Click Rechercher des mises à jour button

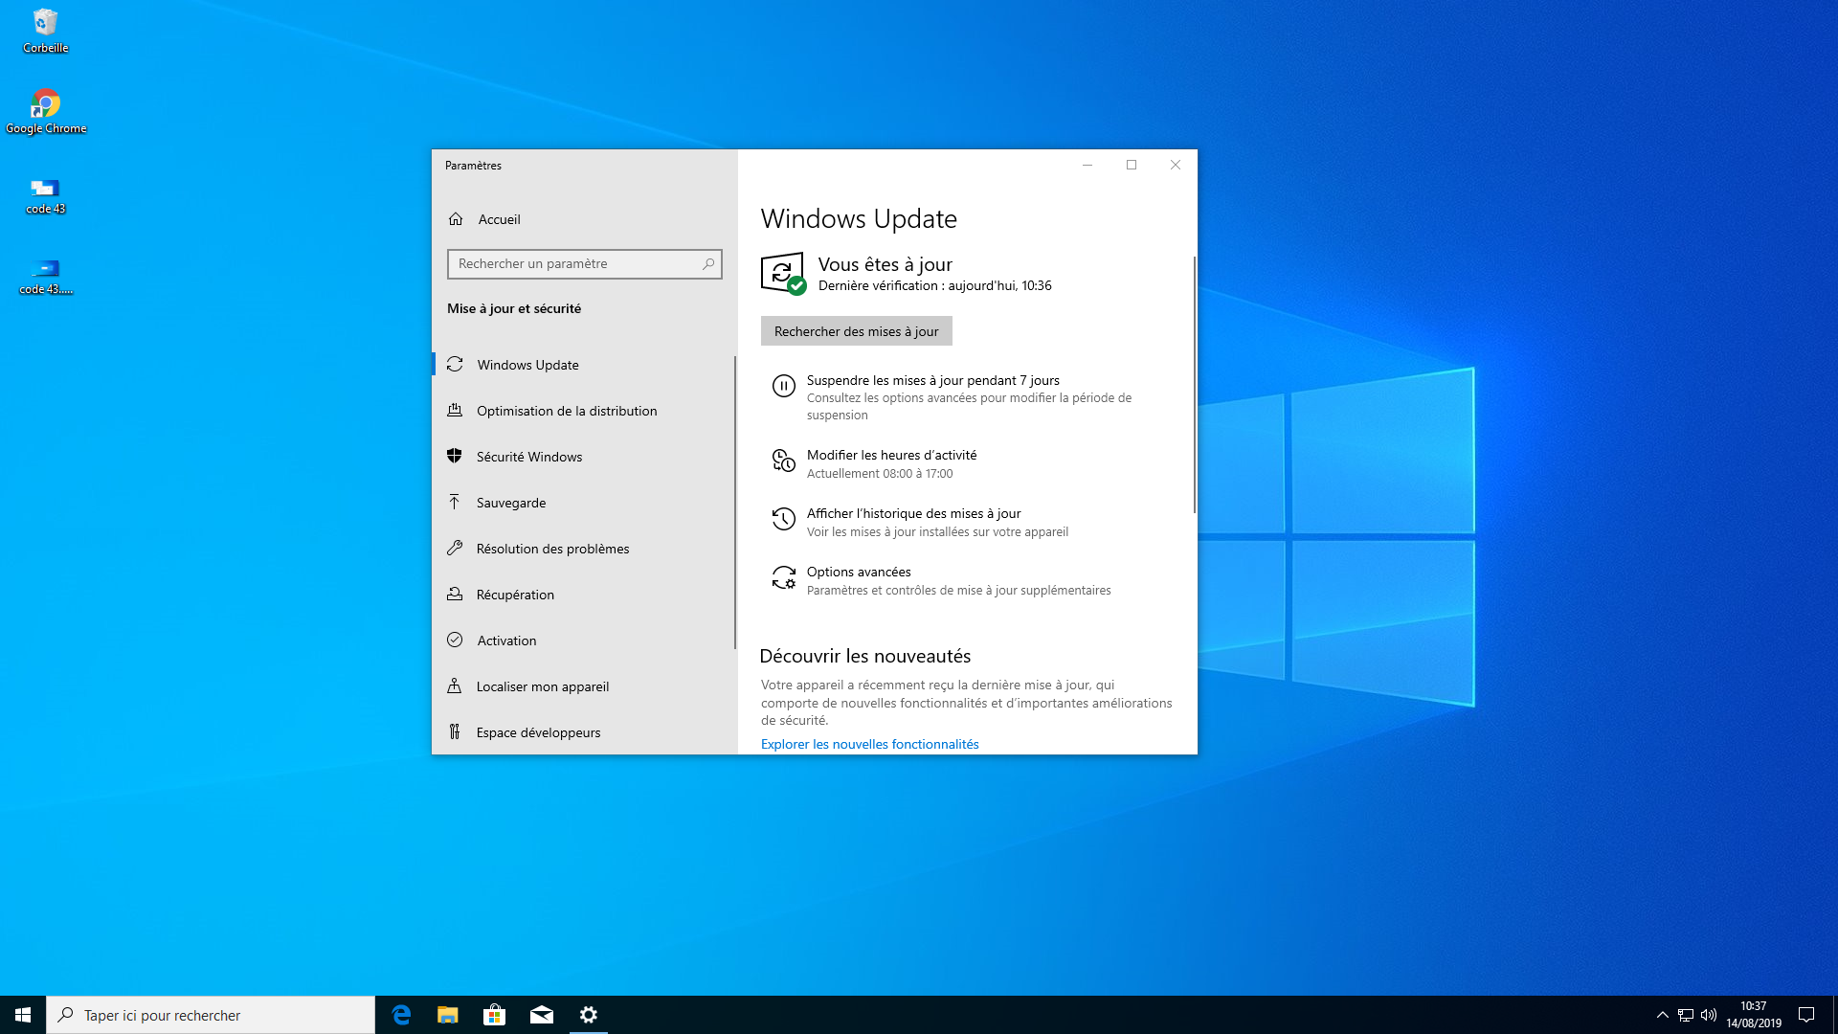(x=856, y=331)
